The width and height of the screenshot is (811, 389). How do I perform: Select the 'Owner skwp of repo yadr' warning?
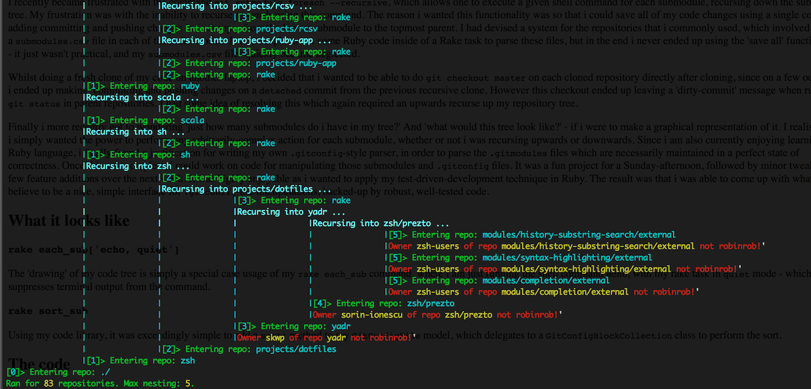pos(326,338)
